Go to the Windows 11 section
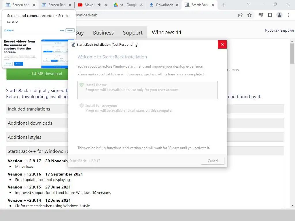 pos(167,32)
